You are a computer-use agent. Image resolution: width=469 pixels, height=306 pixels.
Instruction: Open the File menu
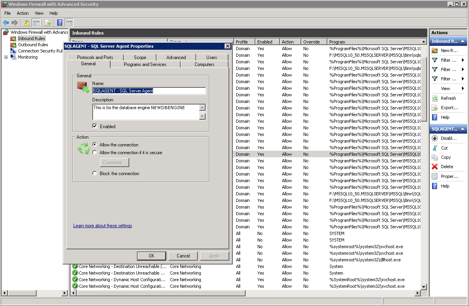[x=7, y=13]
